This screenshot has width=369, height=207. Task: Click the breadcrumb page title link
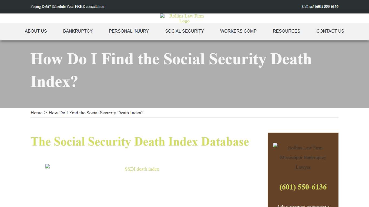[x=96, y=113]
